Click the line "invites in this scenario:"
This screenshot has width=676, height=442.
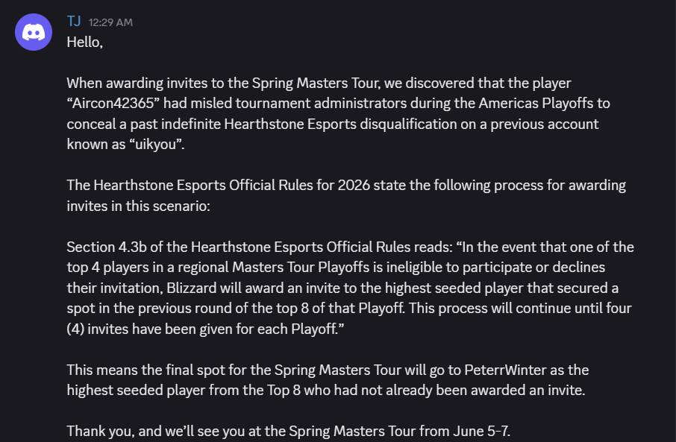coord(138,206)
